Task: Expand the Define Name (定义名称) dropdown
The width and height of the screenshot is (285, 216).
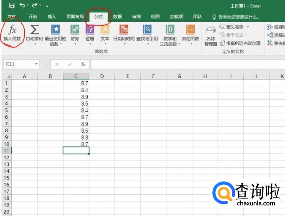Action: pos(248,27)
